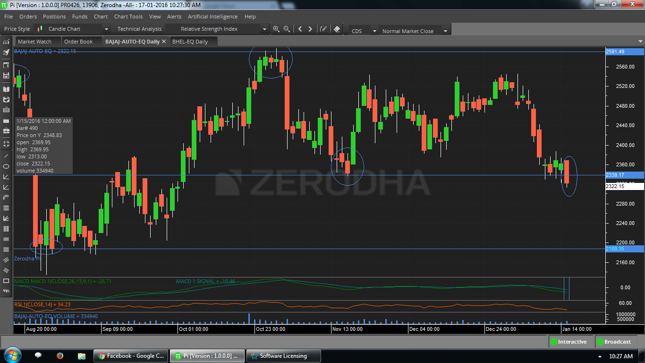Expand the Normal Market Close dropdown
This screenshot has height=363, width=645.
point(445,31)
